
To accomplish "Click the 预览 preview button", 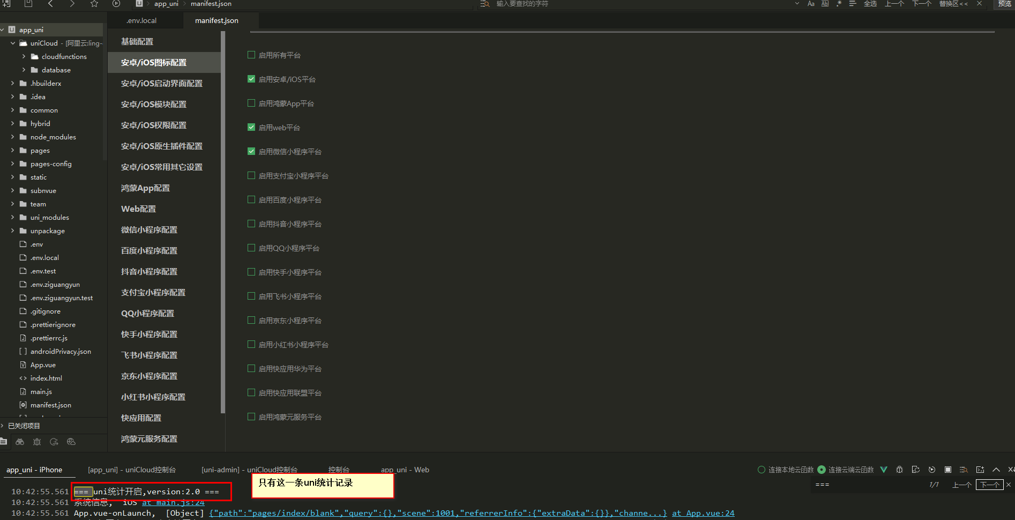I will [x=1004, y=4].
